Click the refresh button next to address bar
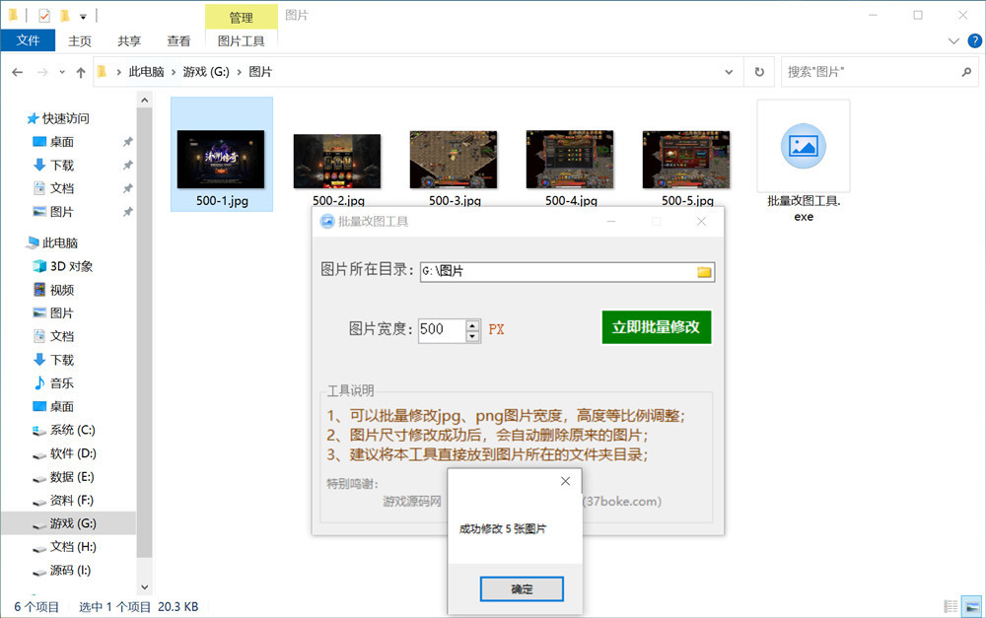Image resolution: width=986 pixels, height=618 pixels. pos(758,72)
